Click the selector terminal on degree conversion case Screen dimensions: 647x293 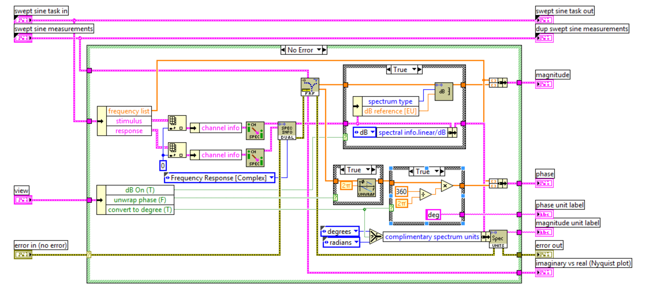[x=391, y=208]
